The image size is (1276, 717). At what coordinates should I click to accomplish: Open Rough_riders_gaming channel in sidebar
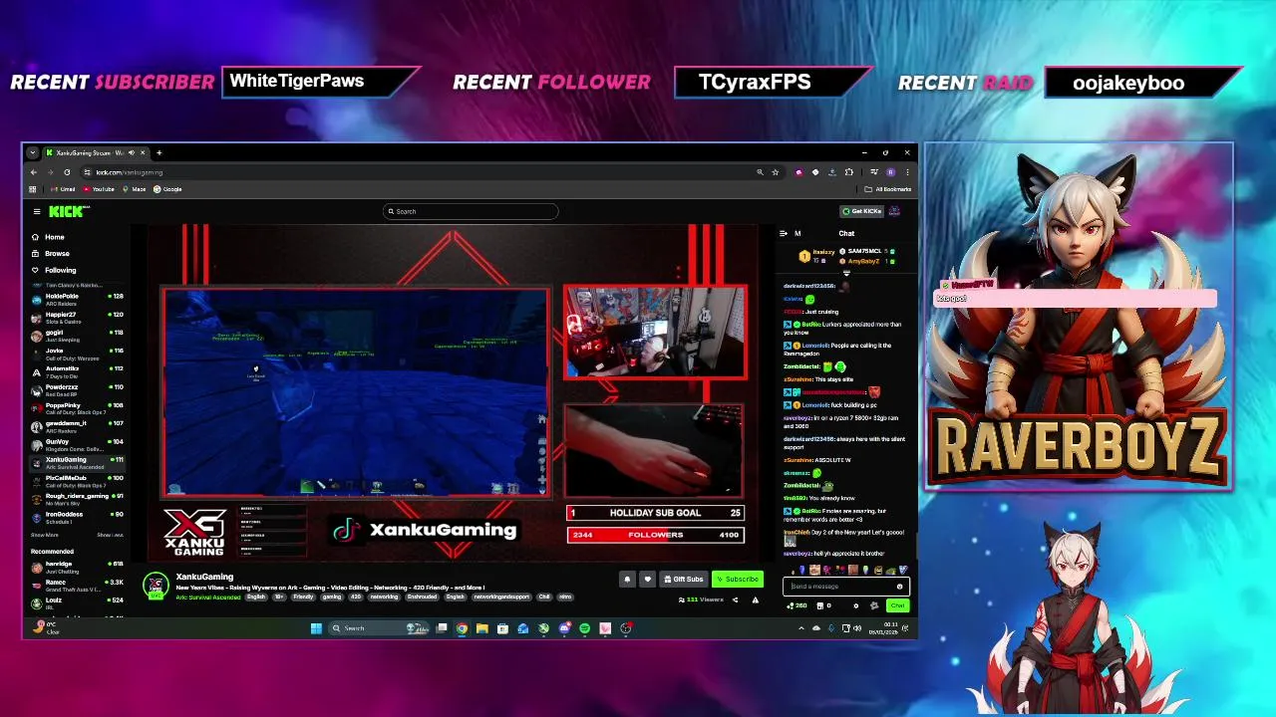[x=78, y=498]
